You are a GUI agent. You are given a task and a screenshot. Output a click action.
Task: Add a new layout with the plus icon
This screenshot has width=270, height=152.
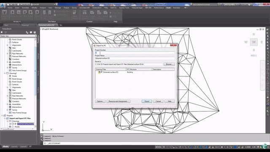tap(30, 147)
